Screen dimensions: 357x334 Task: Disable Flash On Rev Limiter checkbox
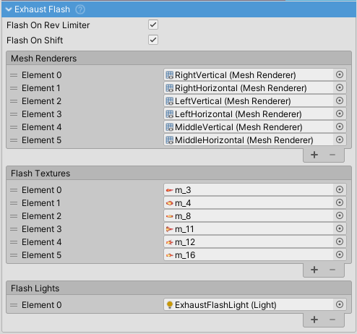(x=153, y=25)
